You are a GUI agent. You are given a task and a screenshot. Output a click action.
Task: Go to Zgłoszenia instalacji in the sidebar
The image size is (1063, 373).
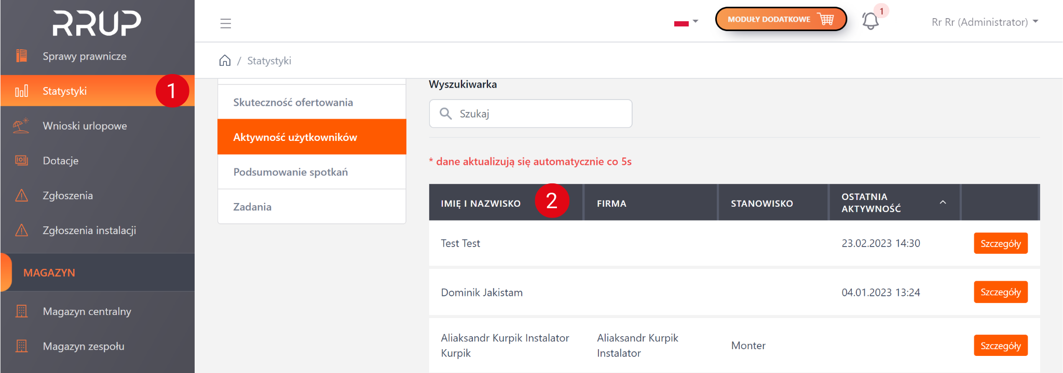coord(89,231)
